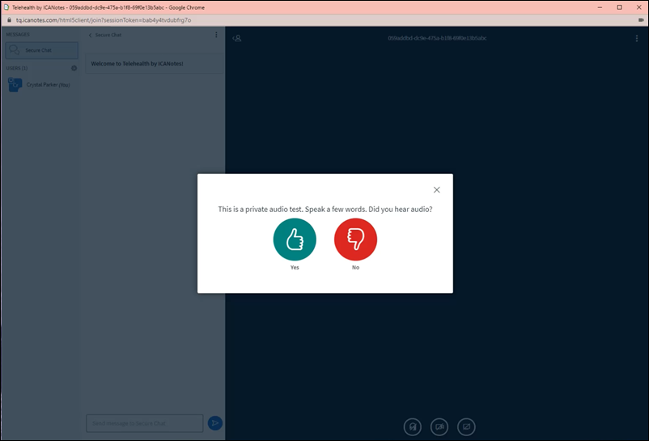This screenshot has width=649, height=441.
Task: Click the audio button in the bottom bar
Action: click(x=412, y=427)
